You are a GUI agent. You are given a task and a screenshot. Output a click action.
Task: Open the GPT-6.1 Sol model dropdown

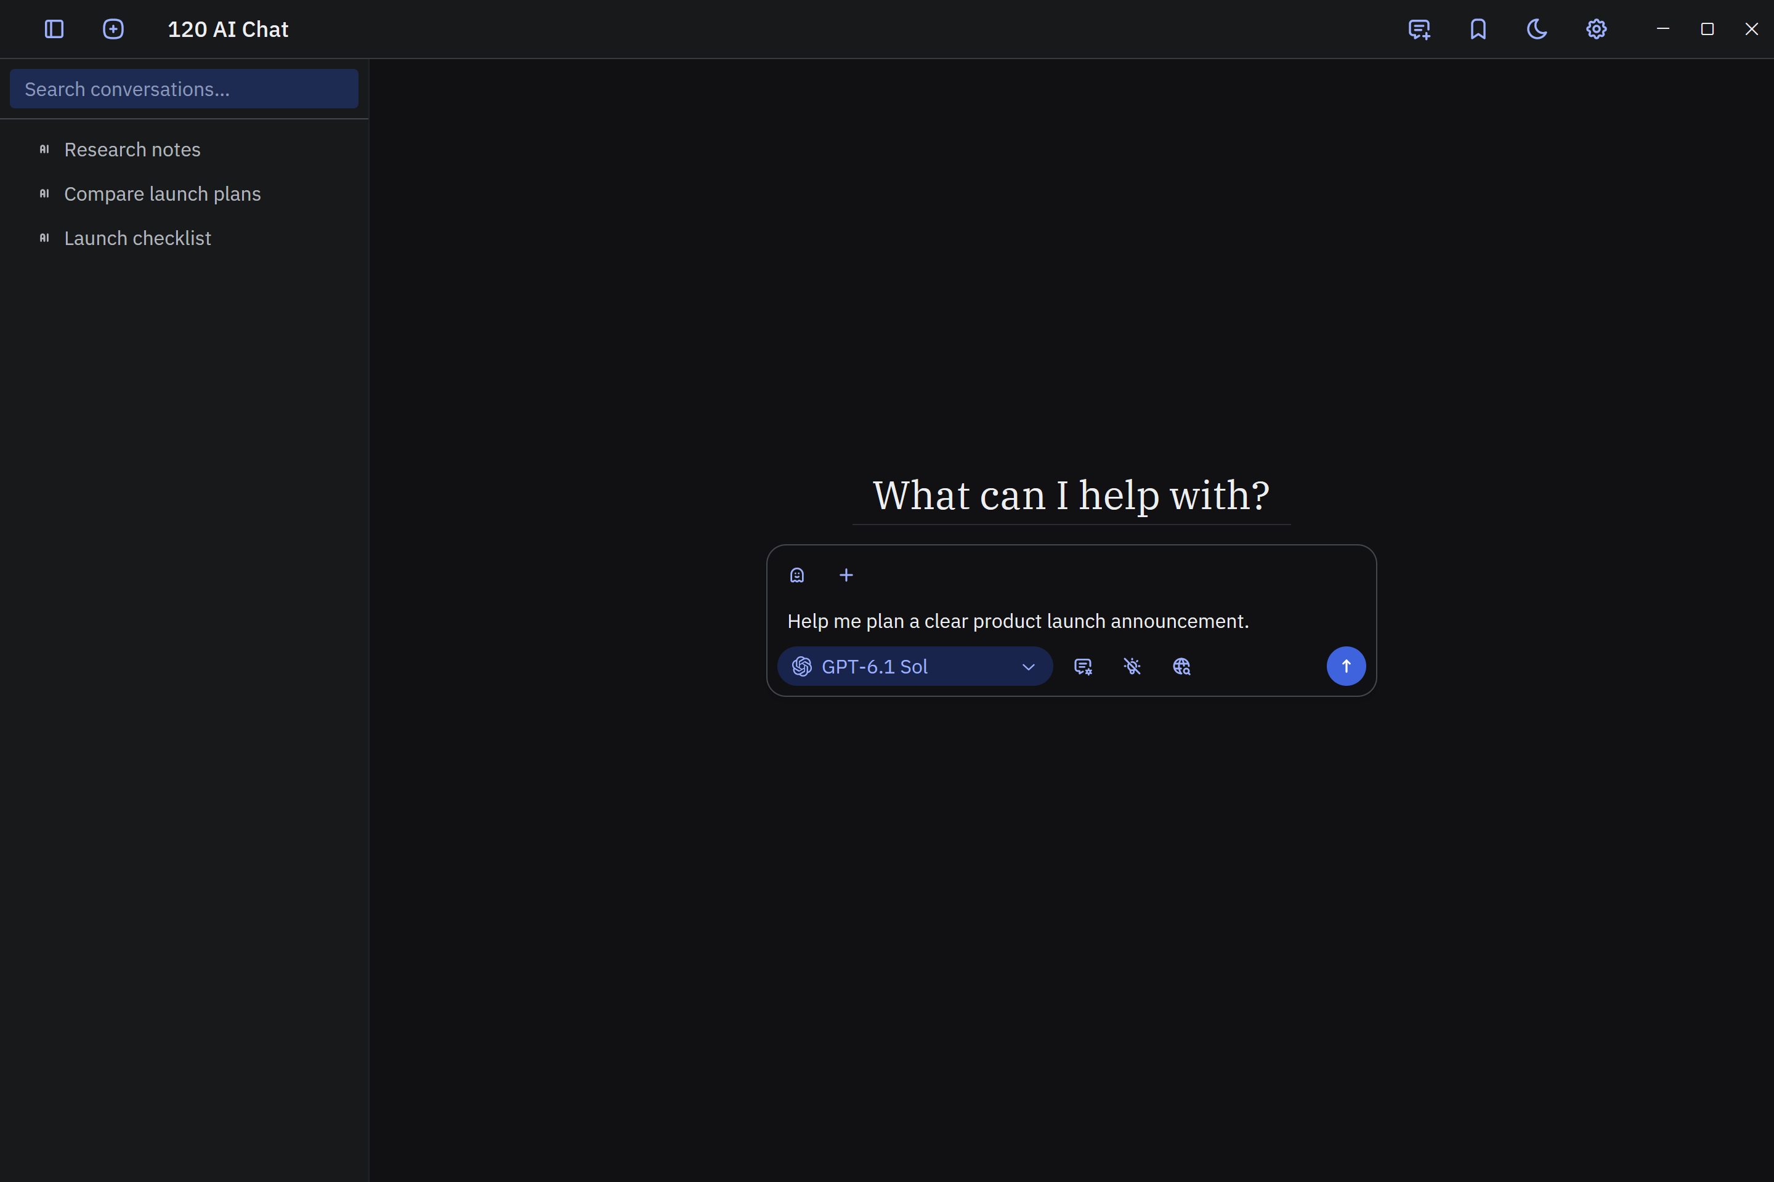pyautogui.click(x=915, y=666)
